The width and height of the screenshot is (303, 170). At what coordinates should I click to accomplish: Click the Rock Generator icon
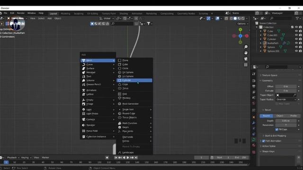click(120, 104)
